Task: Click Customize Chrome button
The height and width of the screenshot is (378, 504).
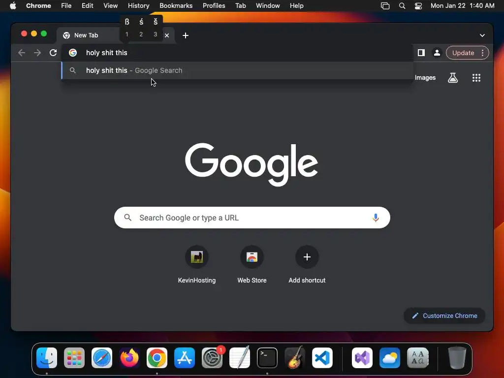Action: (444, 315)
